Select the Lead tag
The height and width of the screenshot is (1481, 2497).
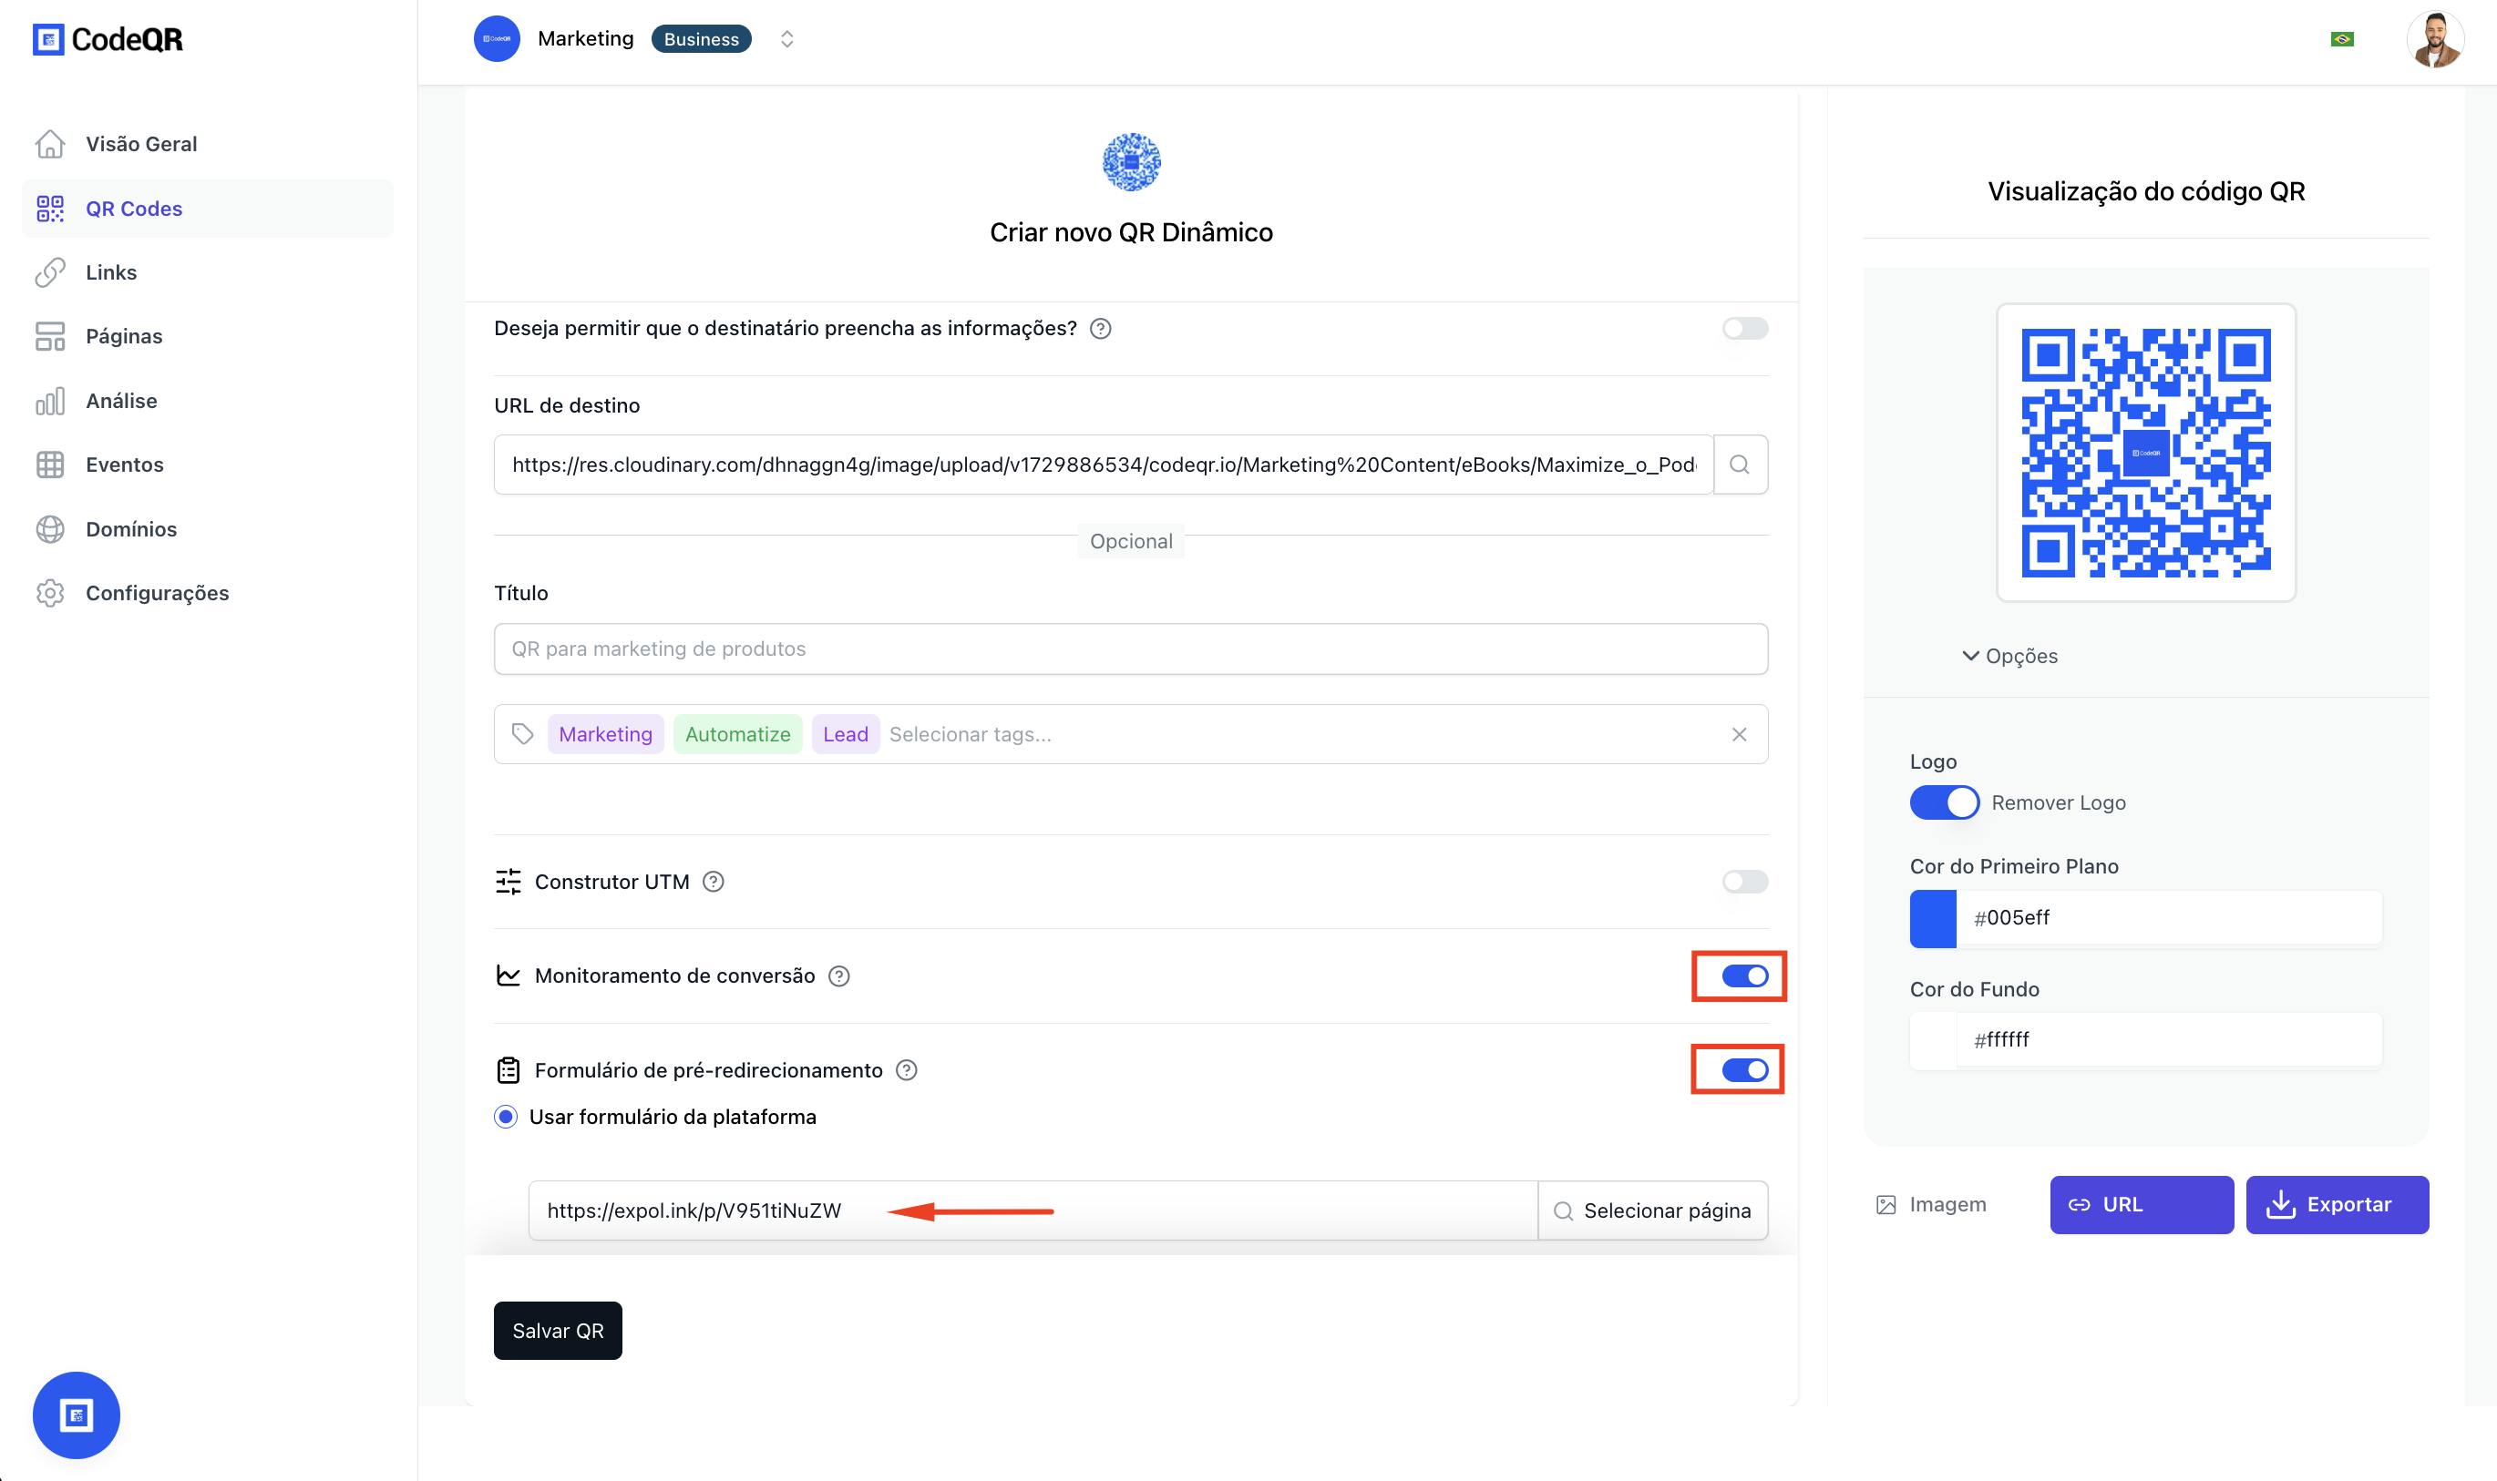tap(846, 734)
